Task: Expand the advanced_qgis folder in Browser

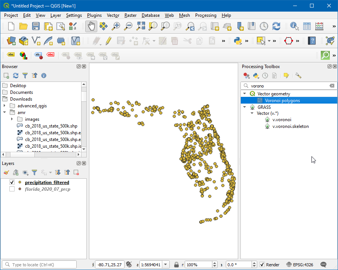Action: (4, 106)
